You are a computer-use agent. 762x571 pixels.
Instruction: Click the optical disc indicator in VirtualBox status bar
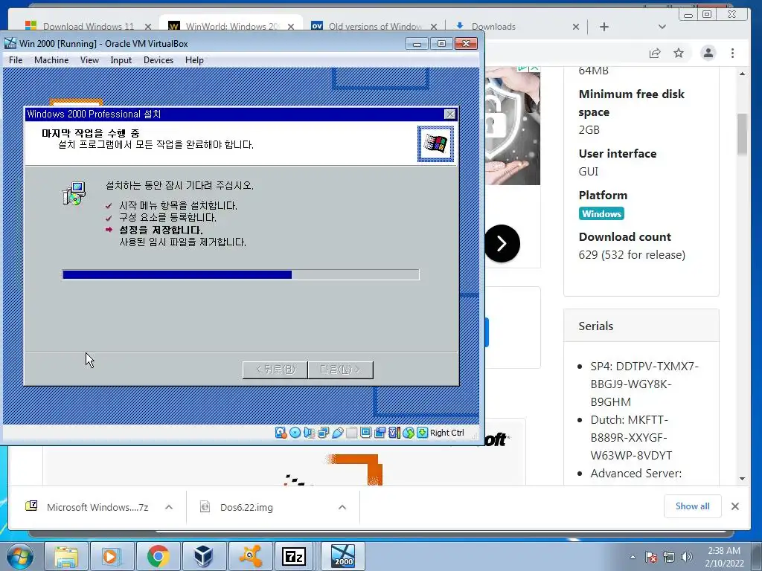click(x=295, y=433)
